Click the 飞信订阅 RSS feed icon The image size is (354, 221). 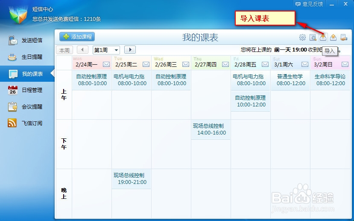(12, 123)
